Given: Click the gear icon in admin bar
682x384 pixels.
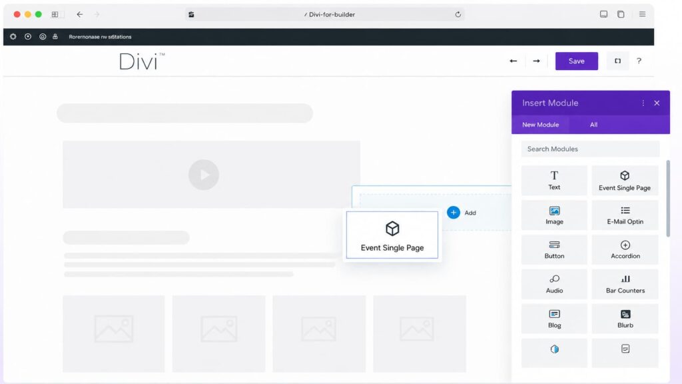Looking at the screenshot, I should coord(13,37).
